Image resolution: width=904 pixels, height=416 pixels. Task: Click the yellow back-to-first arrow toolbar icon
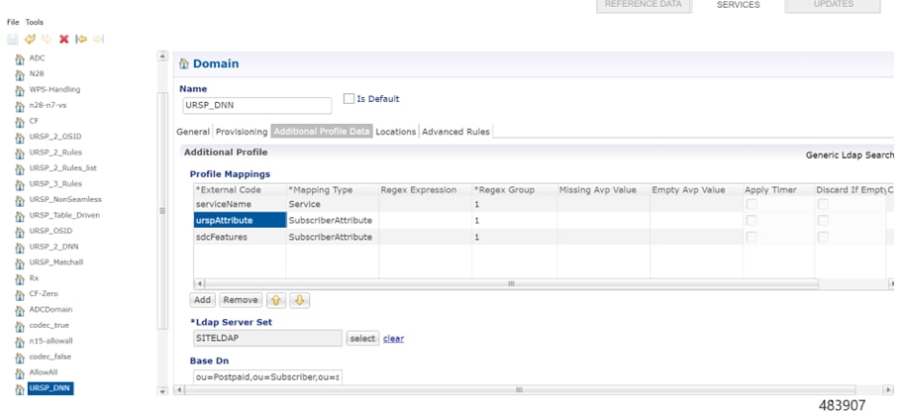click(x=81, y=40)
